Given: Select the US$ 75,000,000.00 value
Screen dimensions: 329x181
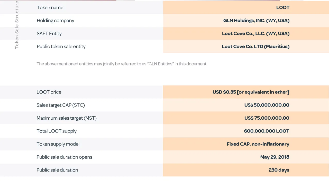Looking at the screenshot, I should pos(267,118).
